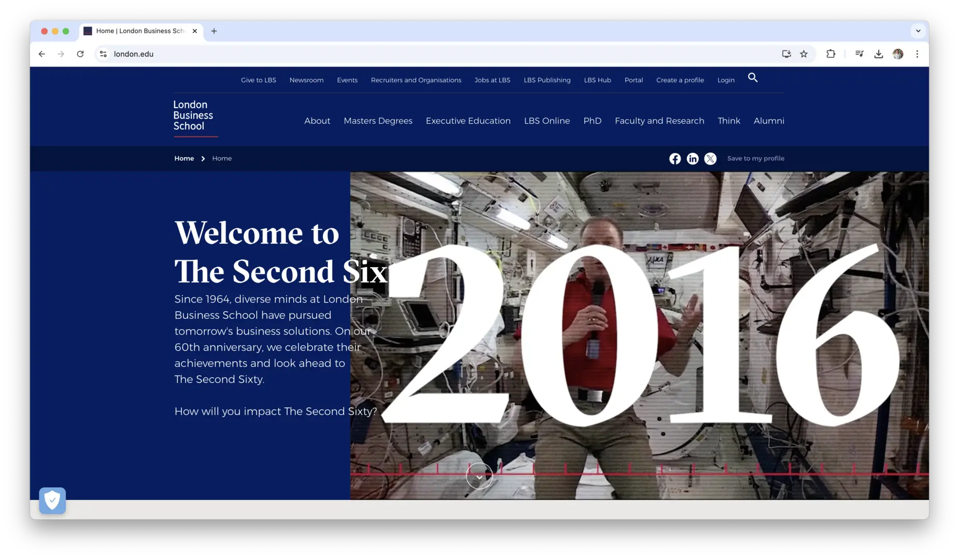The image size is (959, 559).
Task: Open the Think menu
Action: click(729, 121)
